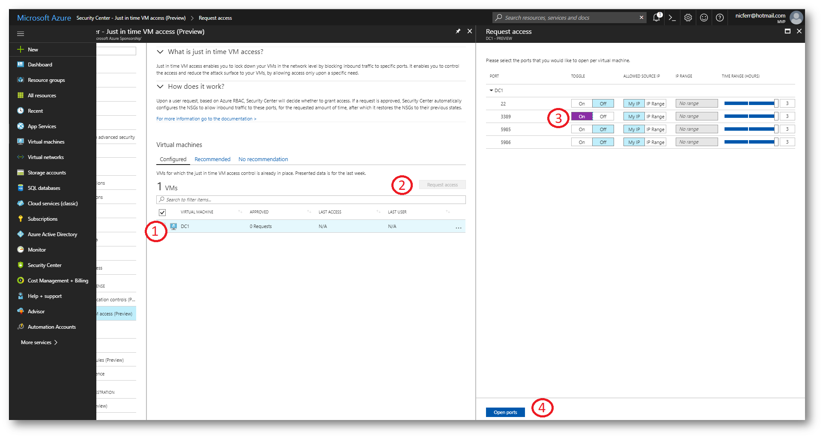Open SQL databases icon
The image size is (823, 438).
point(20,188)
